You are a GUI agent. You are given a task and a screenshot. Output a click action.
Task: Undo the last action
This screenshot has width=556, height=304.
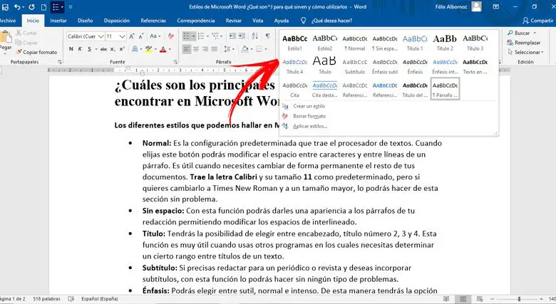(x=16, y=6)
